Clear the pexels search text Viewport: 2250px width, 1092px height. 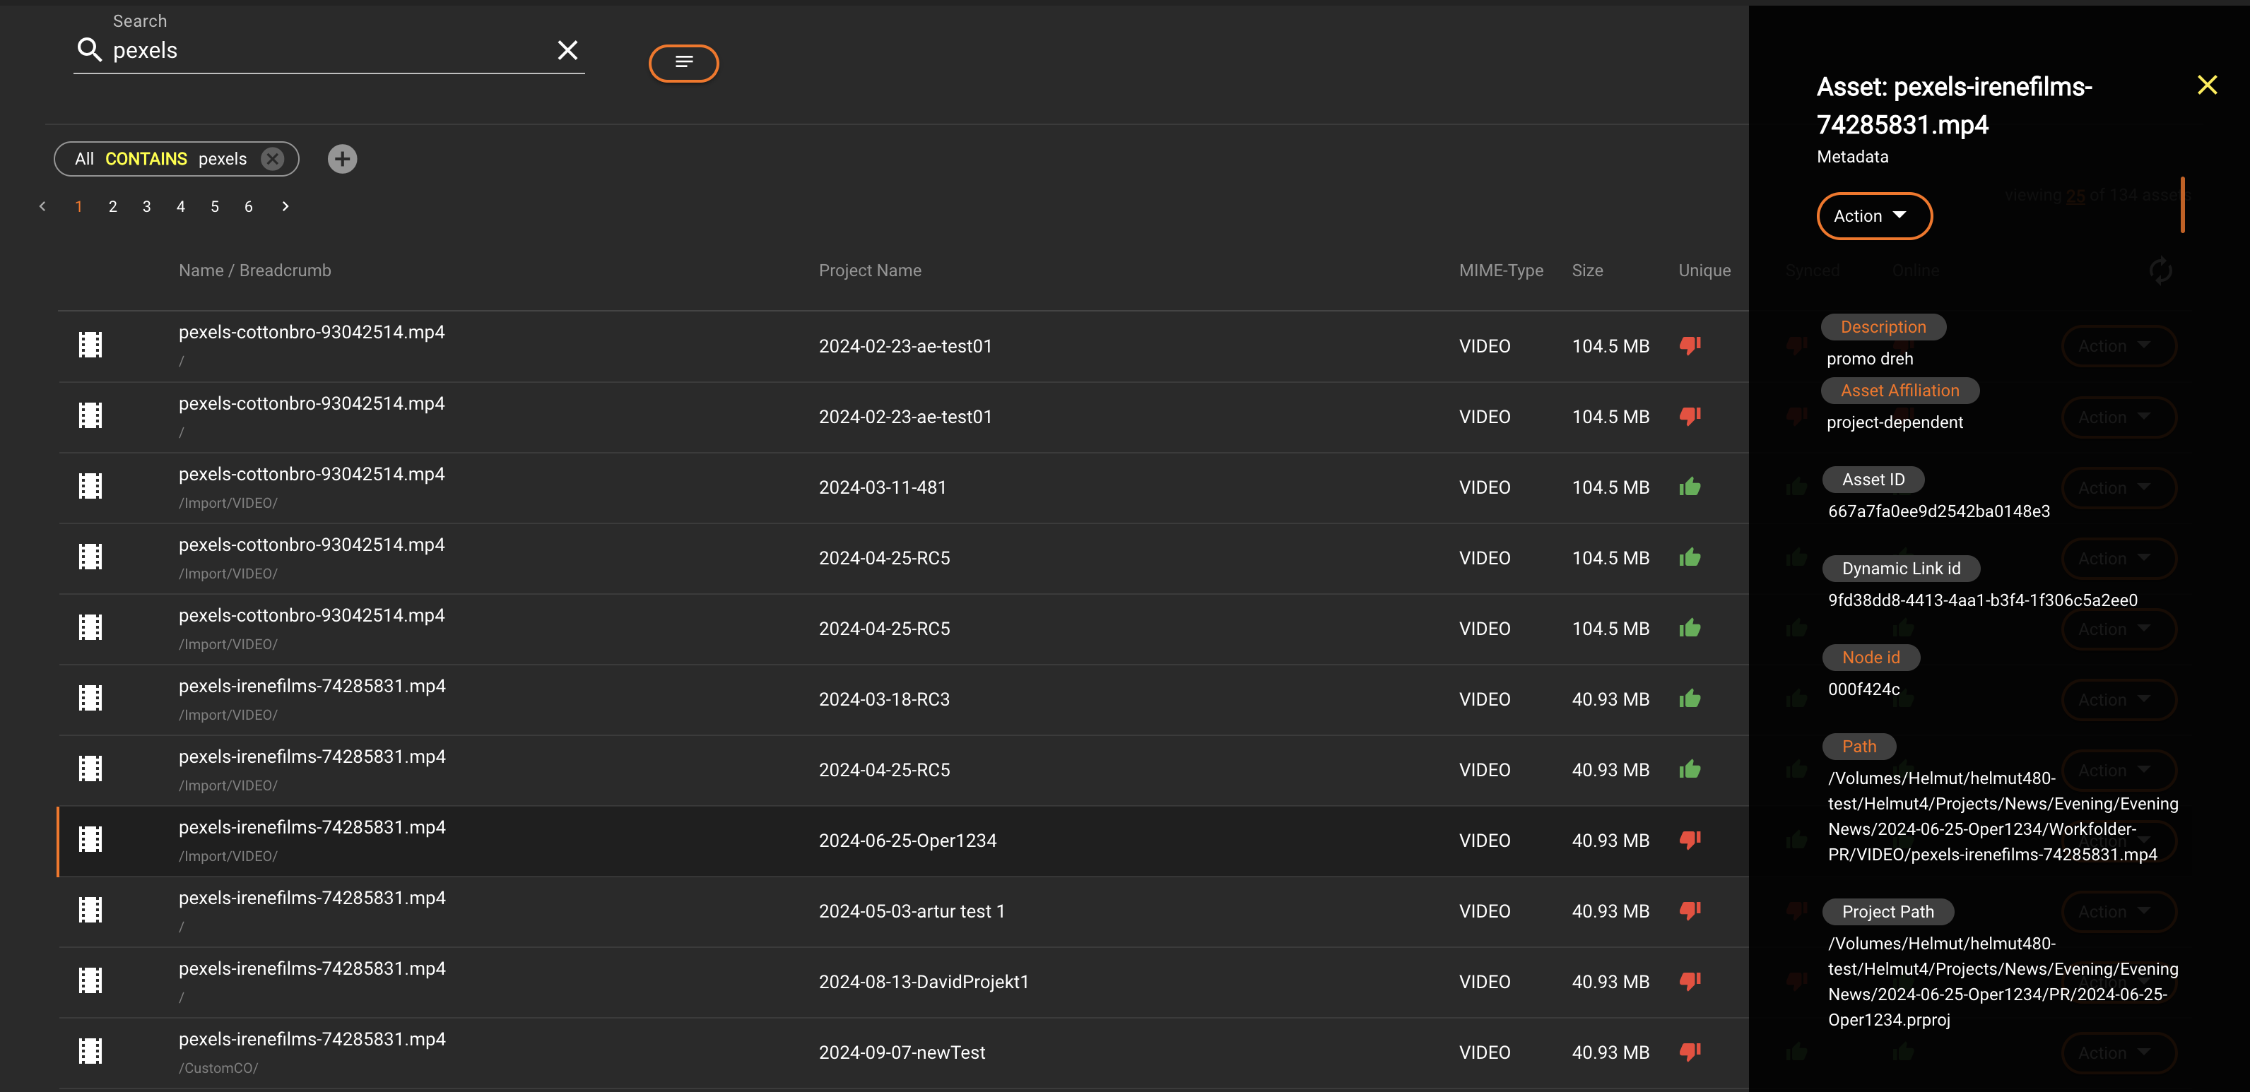[567, 49]
